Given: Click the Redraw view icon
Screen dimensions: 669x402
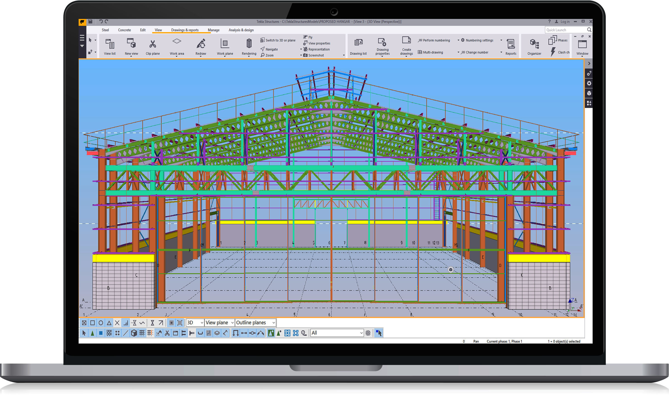Looking at the screenshot, I should [x=201, y=44].
